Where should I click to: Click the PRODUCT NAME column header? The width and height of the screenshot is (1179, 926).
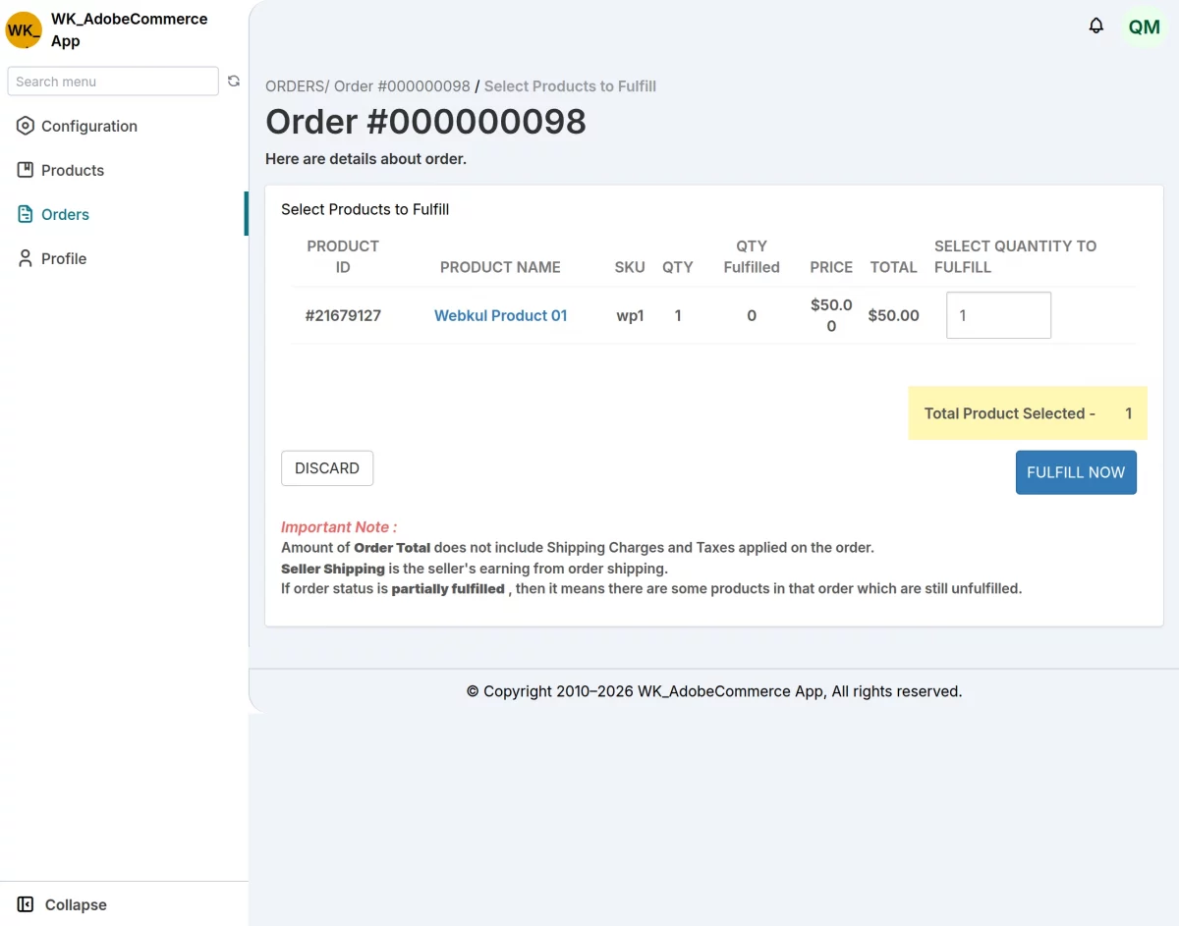tap(500, 267)
